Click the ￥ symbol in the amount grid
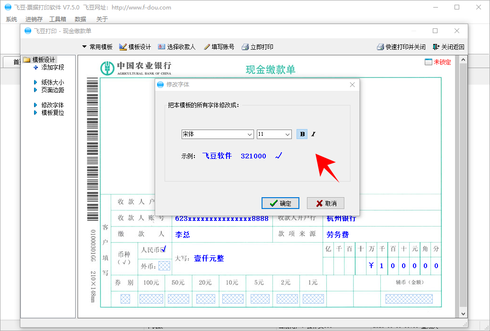Image resolution: width=490 pixels, height=331 pixels. click(371, 266)
